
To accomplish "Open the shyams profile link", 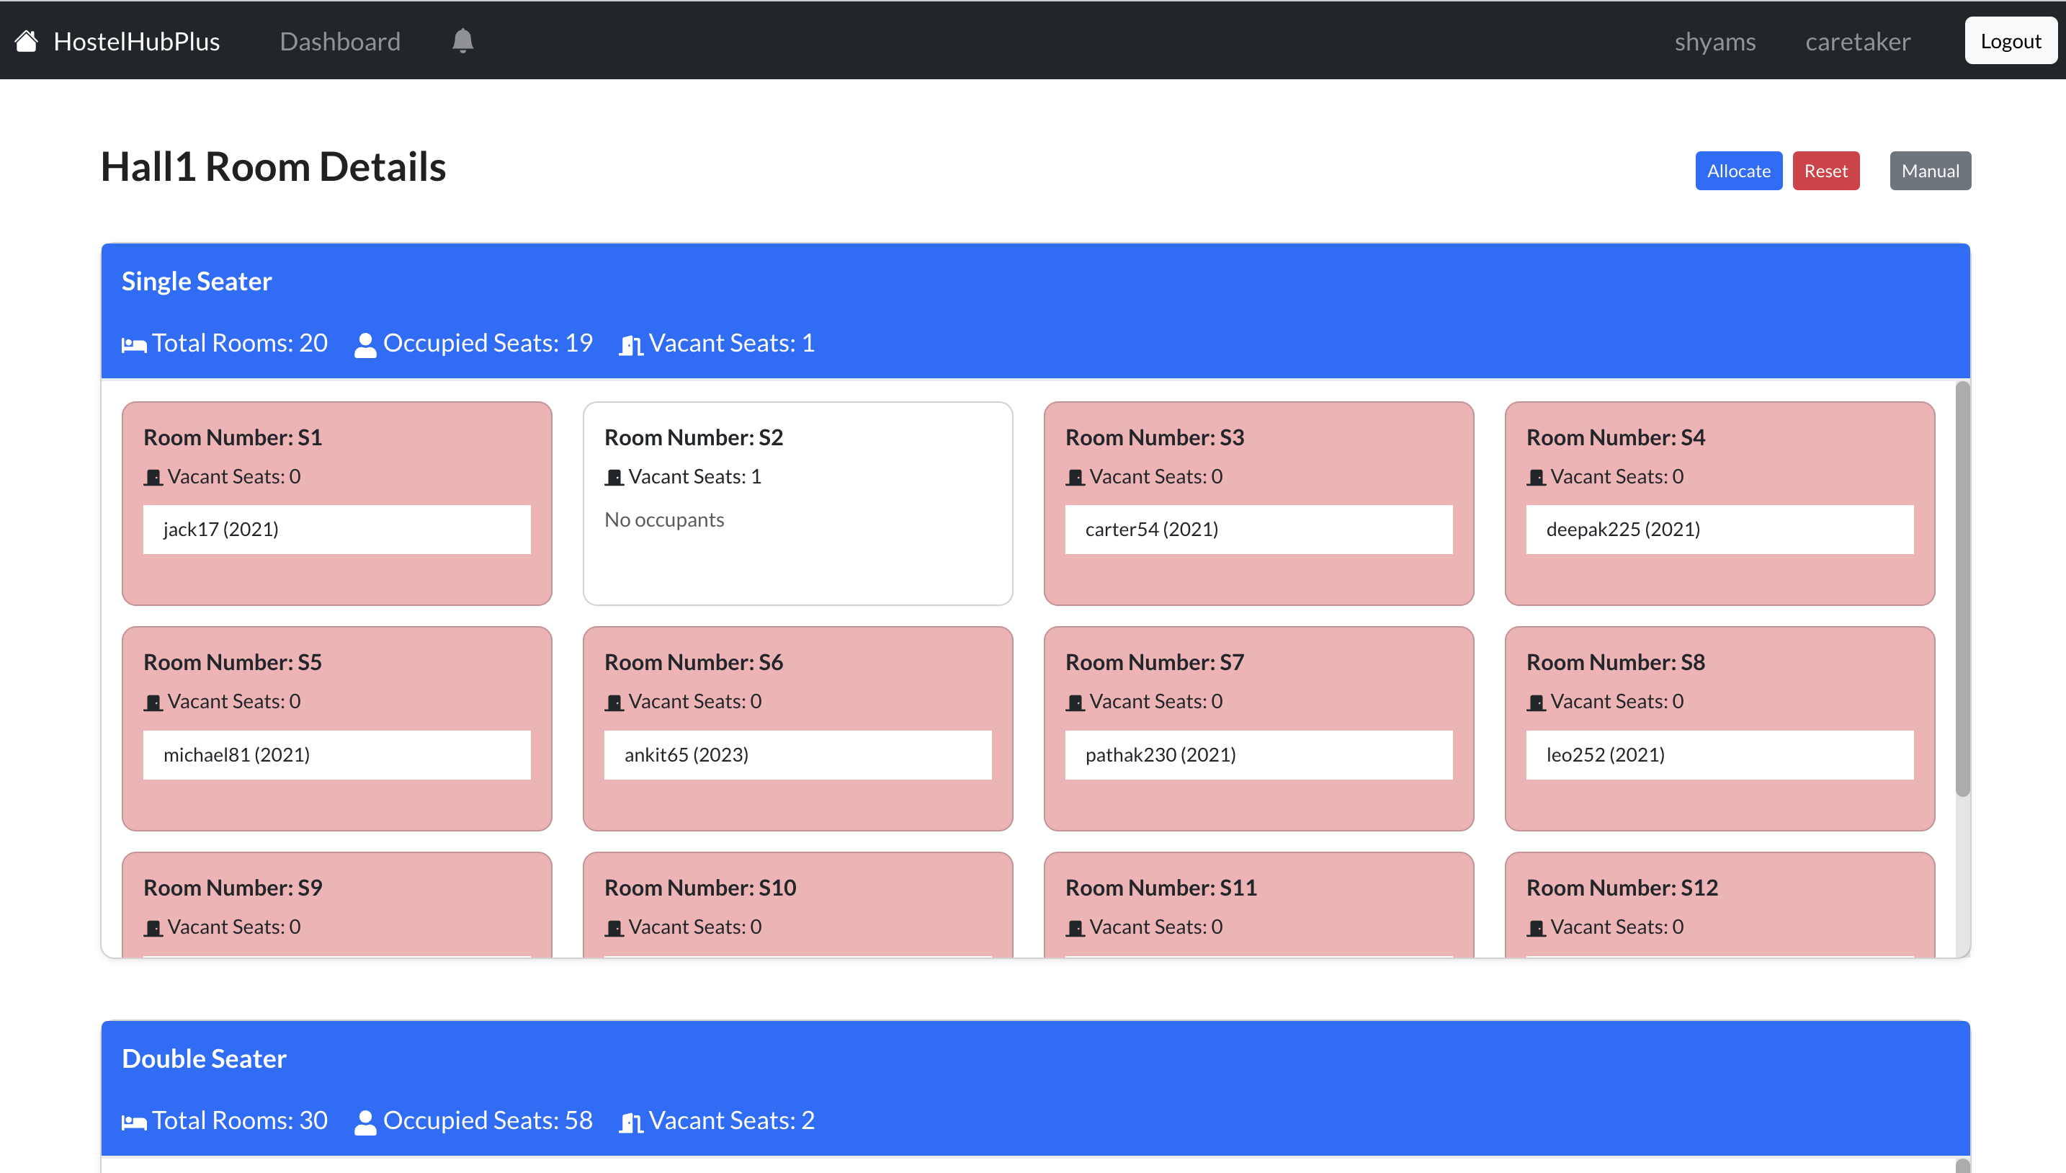I will [1714, 41].
